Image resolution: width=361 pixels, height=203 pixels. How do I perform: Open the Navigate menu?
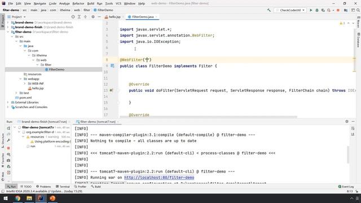coord(40,3)
